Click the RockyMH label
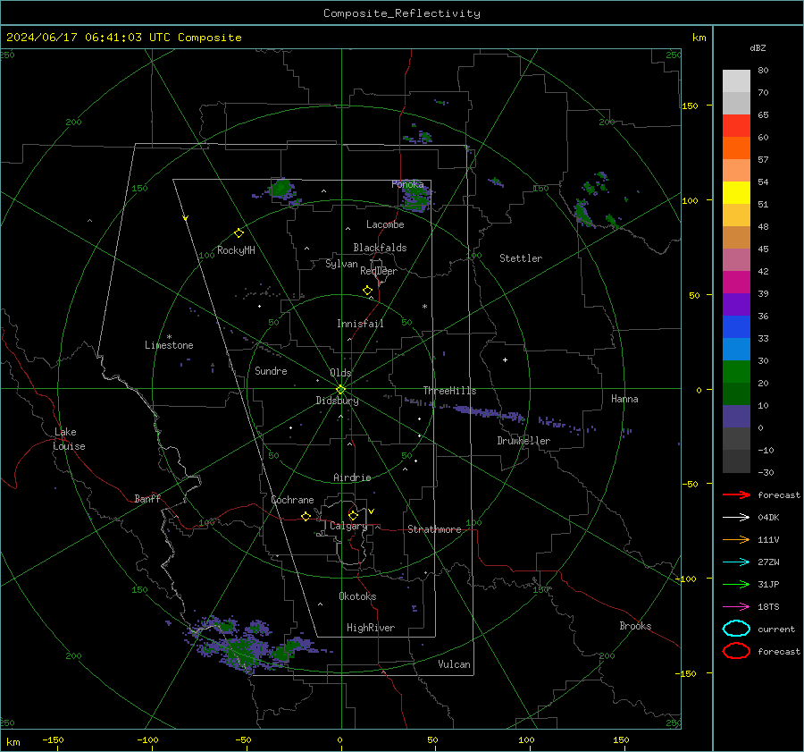The width and height of the screenshot is (804, 752). pyautogui.click(x=236, y=250)
